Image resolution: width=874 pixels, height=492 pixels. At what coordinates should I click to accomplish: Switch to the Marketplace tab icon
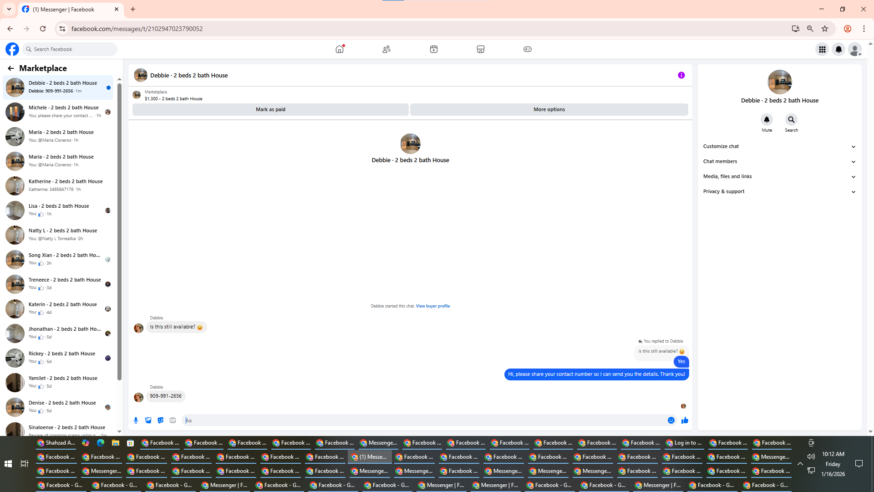coord(480,49)
